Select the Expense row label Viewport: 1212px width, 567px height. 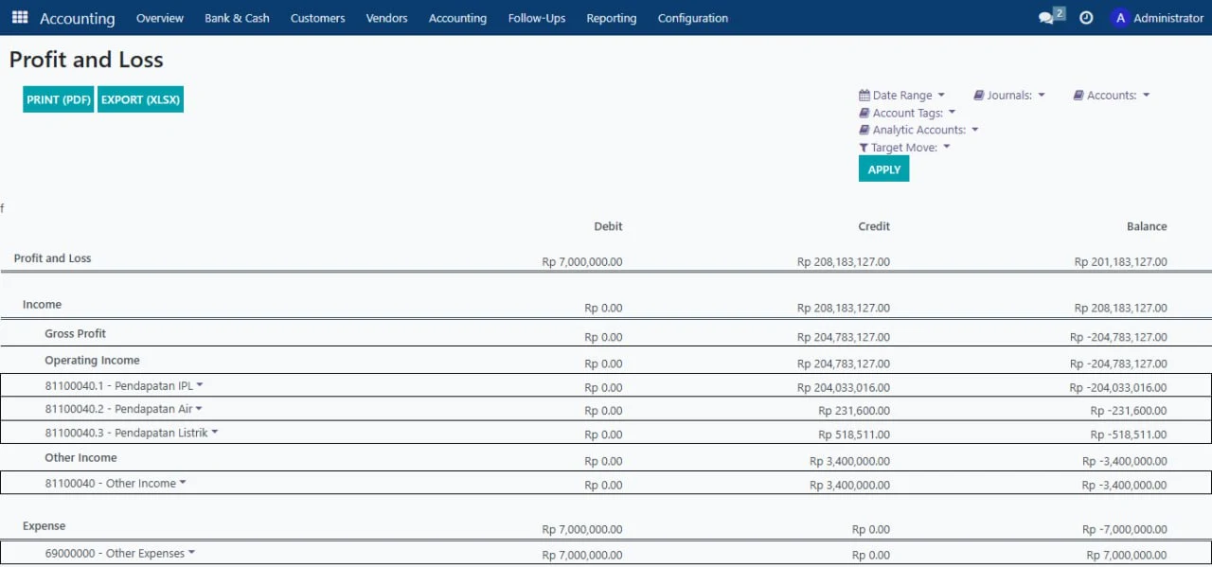pos(45,526)
